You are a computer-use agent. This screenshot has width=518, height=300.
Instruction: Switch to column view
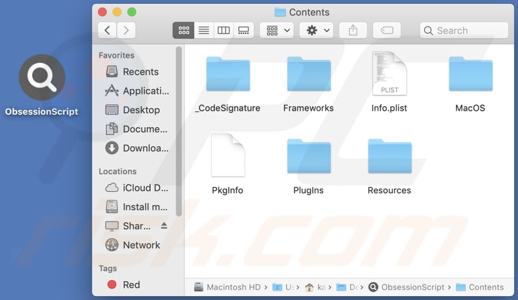(x=224, y=30)
